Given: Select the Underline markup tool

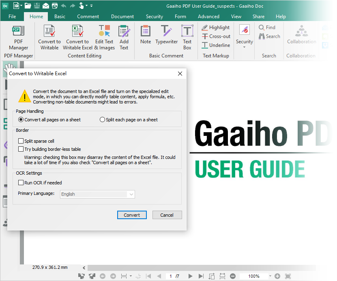Looking at the screenshot, I should pyautogui.click(x=216, y=45).
